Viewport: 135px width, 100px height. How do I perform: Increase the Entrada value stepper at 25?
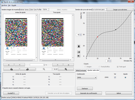coord(110,60)
